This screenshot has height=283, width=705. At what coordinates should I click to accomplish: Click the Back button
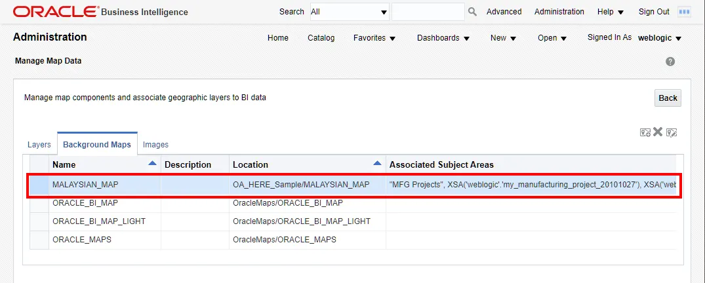coord(668,98)
